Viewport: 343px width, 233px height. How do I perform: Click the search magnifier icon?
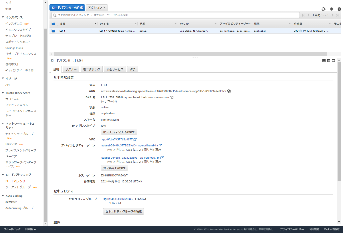click(55, 15)
